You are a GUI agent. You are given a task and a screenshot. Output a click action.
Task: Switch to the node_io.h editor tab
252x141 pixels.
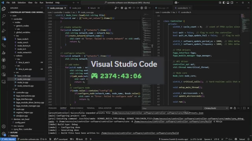coord(76,8)
